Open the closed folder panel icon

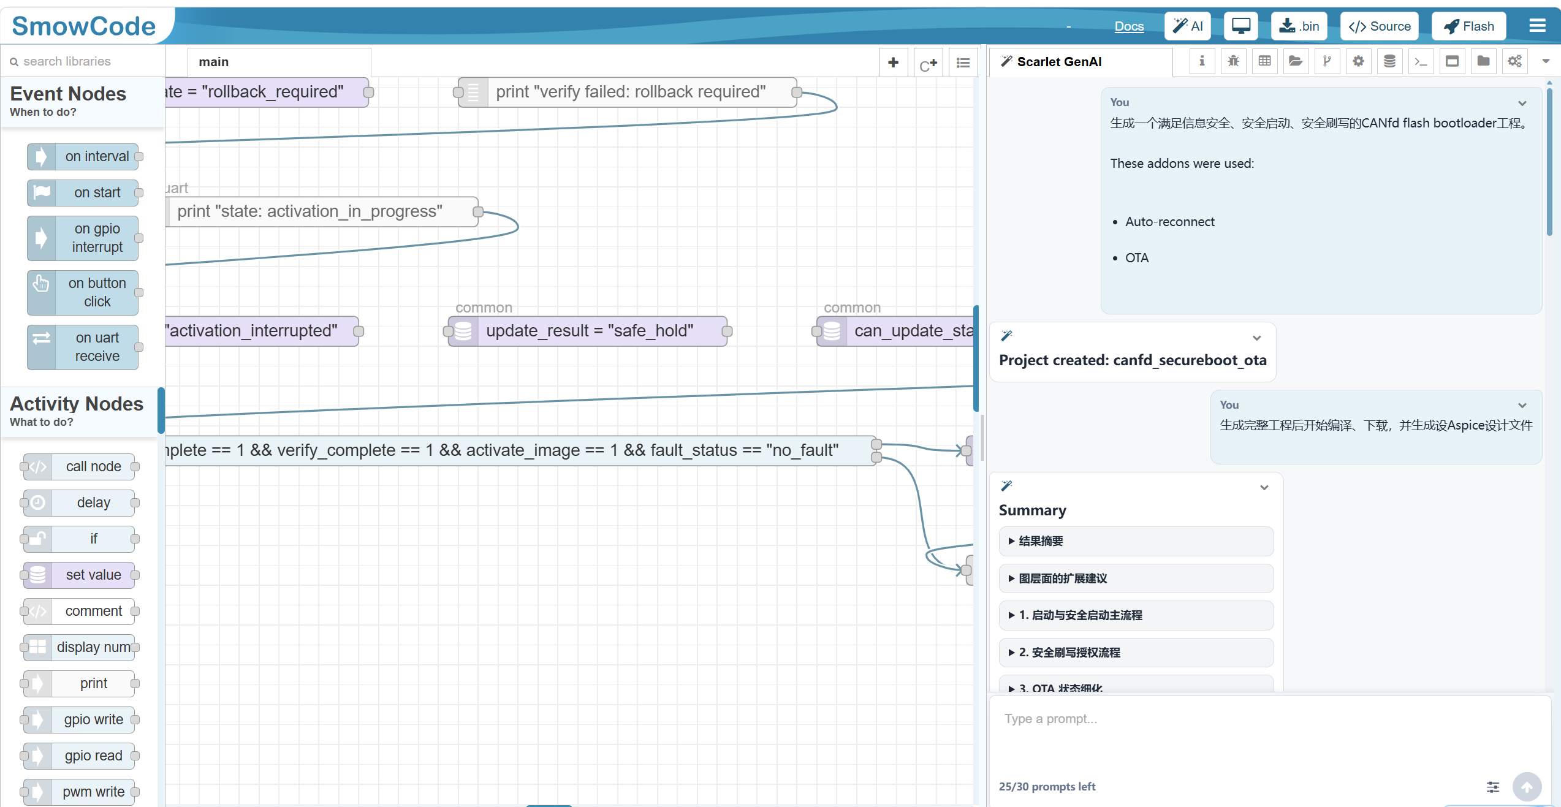(1483, 61)
